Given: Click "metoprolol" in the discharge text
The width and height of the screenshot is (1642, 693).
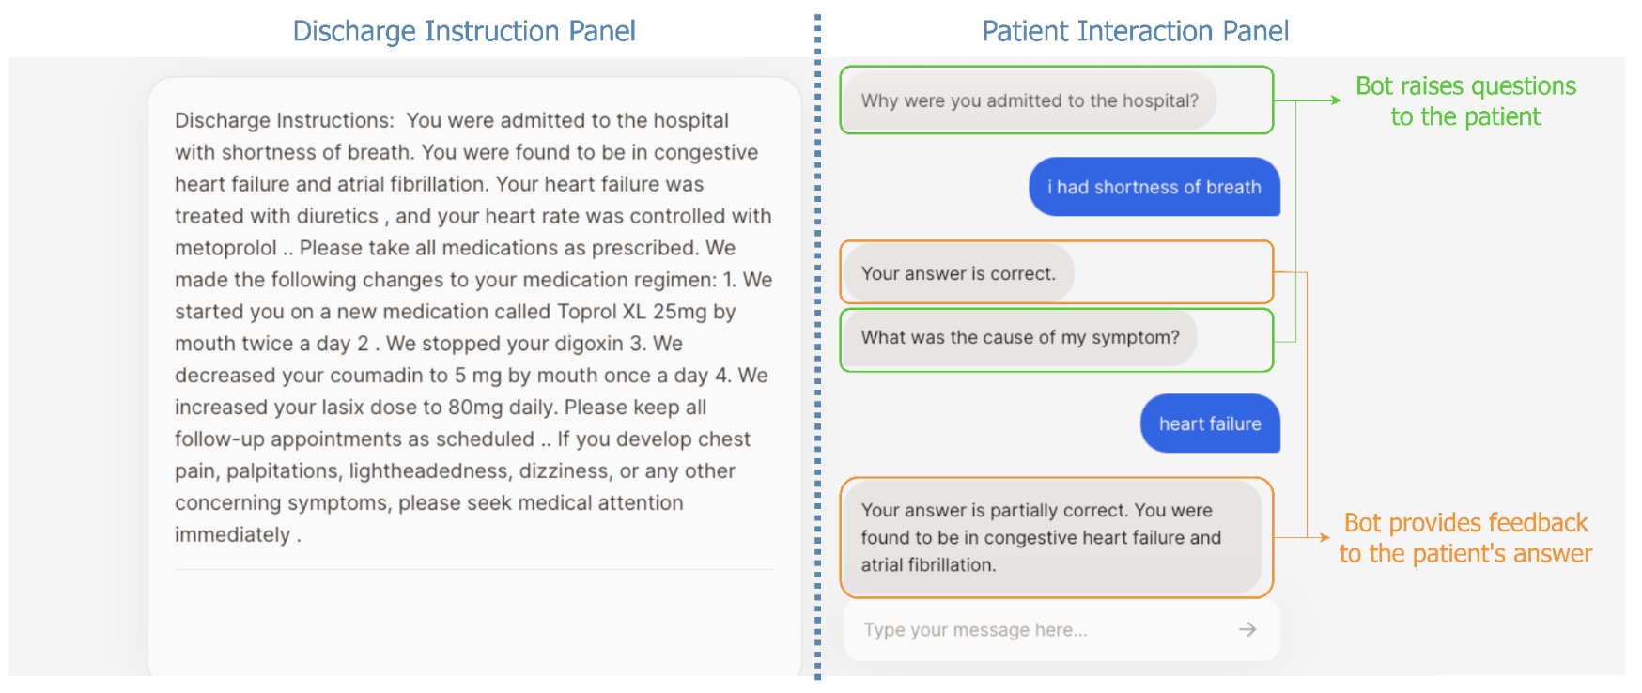Looking at the screenshot, I should point(225,248).
